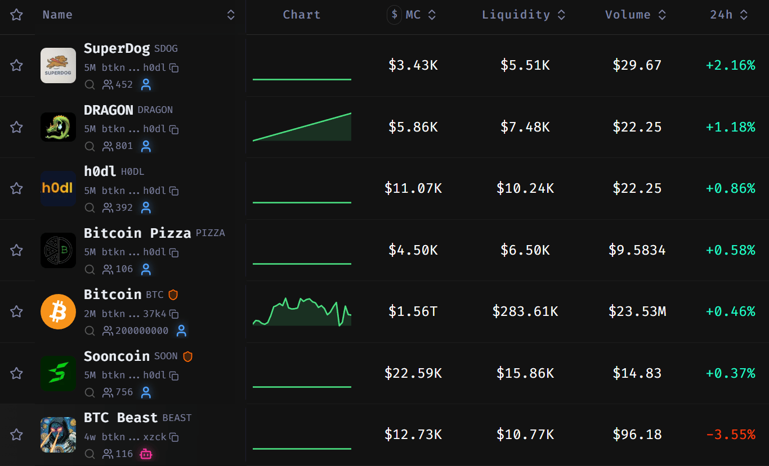
Task: Click the Chart column header
Action: tap(302, 15)
